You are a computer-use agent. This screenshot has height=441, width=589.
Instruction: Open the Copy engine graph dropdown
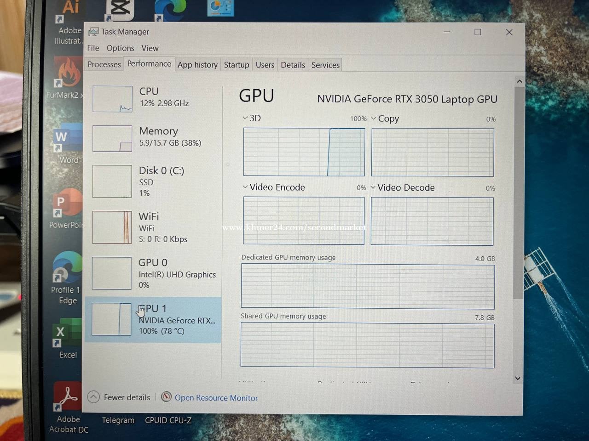(374, 119)
